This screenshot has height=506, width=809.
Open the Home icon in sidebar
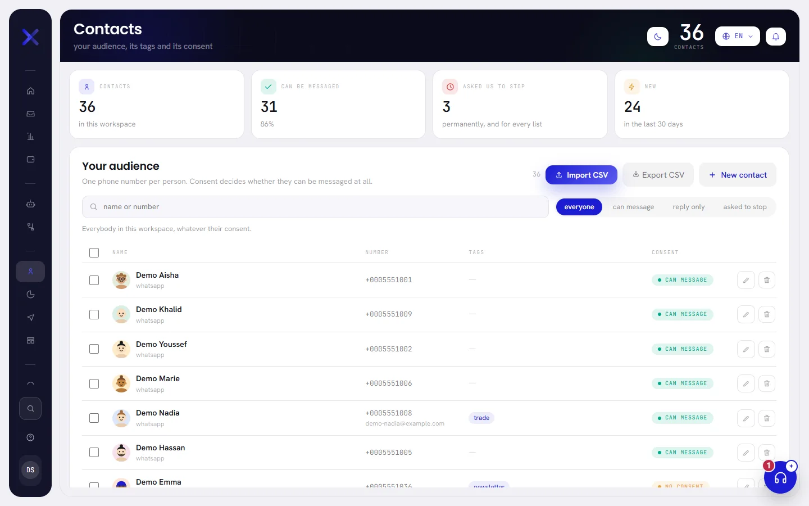(30, 91)
